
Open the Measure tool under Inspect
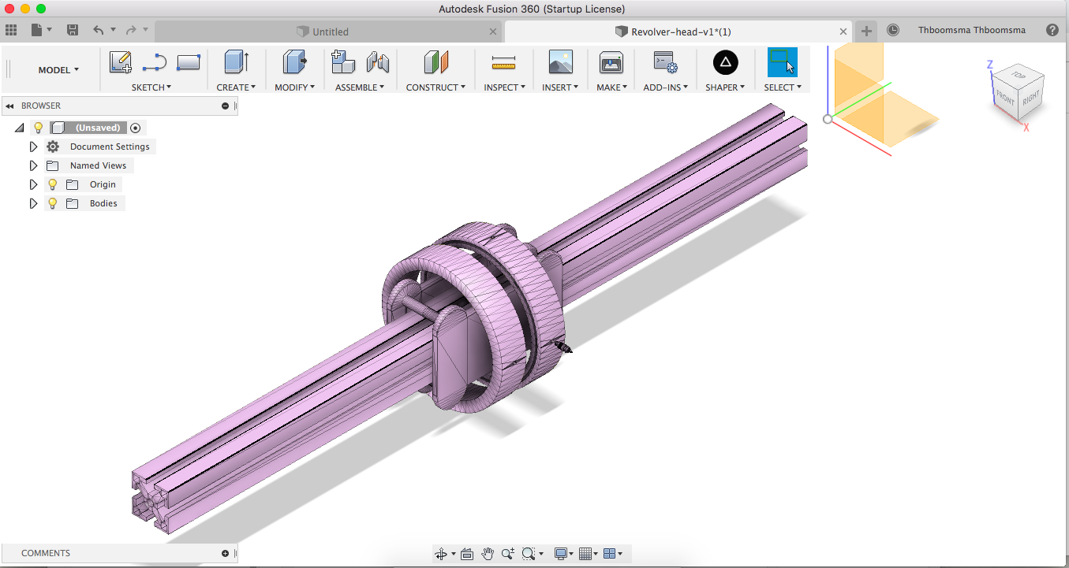[503, 62]
